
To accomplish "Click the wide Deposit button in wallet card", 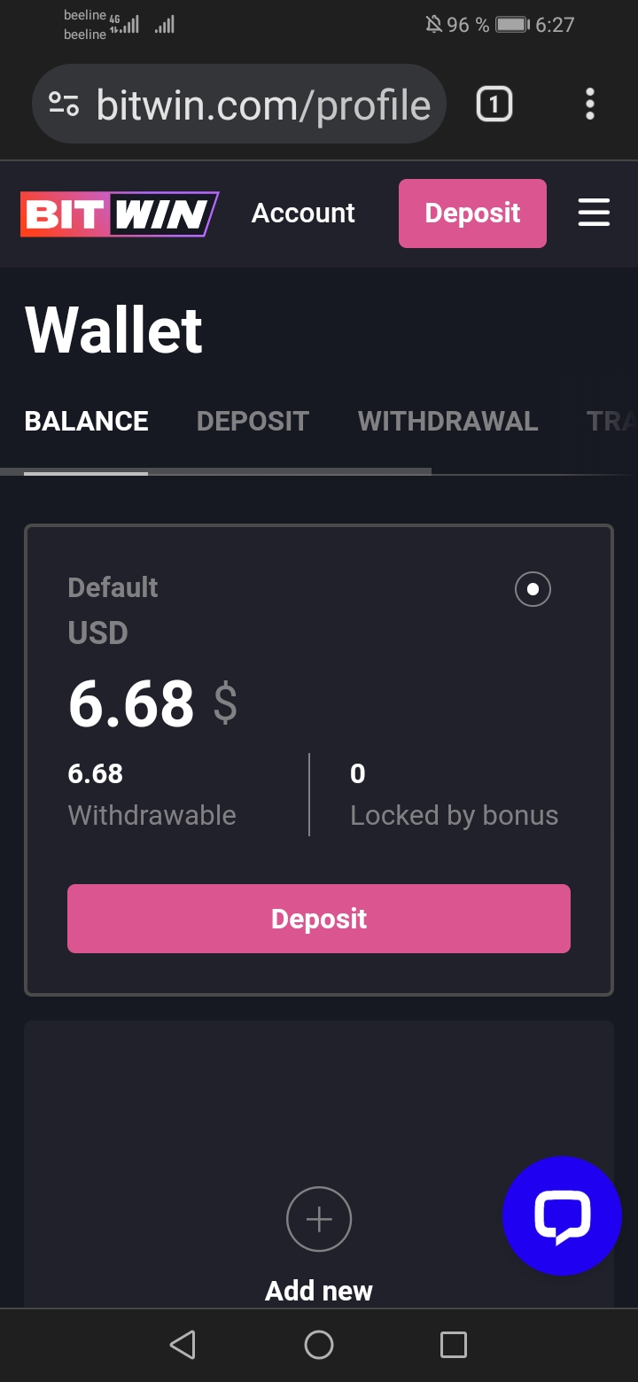I will (x=319, y=919).
